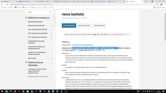This screenshot has width=166, height=93.
Task: Open Шаблоны и макросы section heading
Action: (39, 18)
